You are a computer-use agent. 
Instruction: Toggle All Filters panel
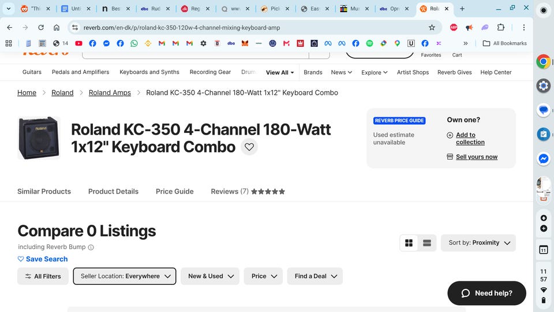click(43, 276)
